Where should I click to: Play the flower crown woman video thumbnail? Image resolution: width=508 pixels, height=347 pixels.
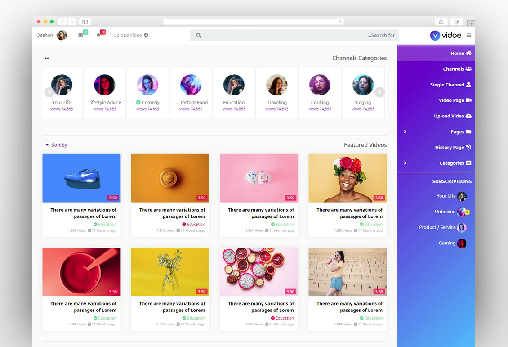(348, 178)
